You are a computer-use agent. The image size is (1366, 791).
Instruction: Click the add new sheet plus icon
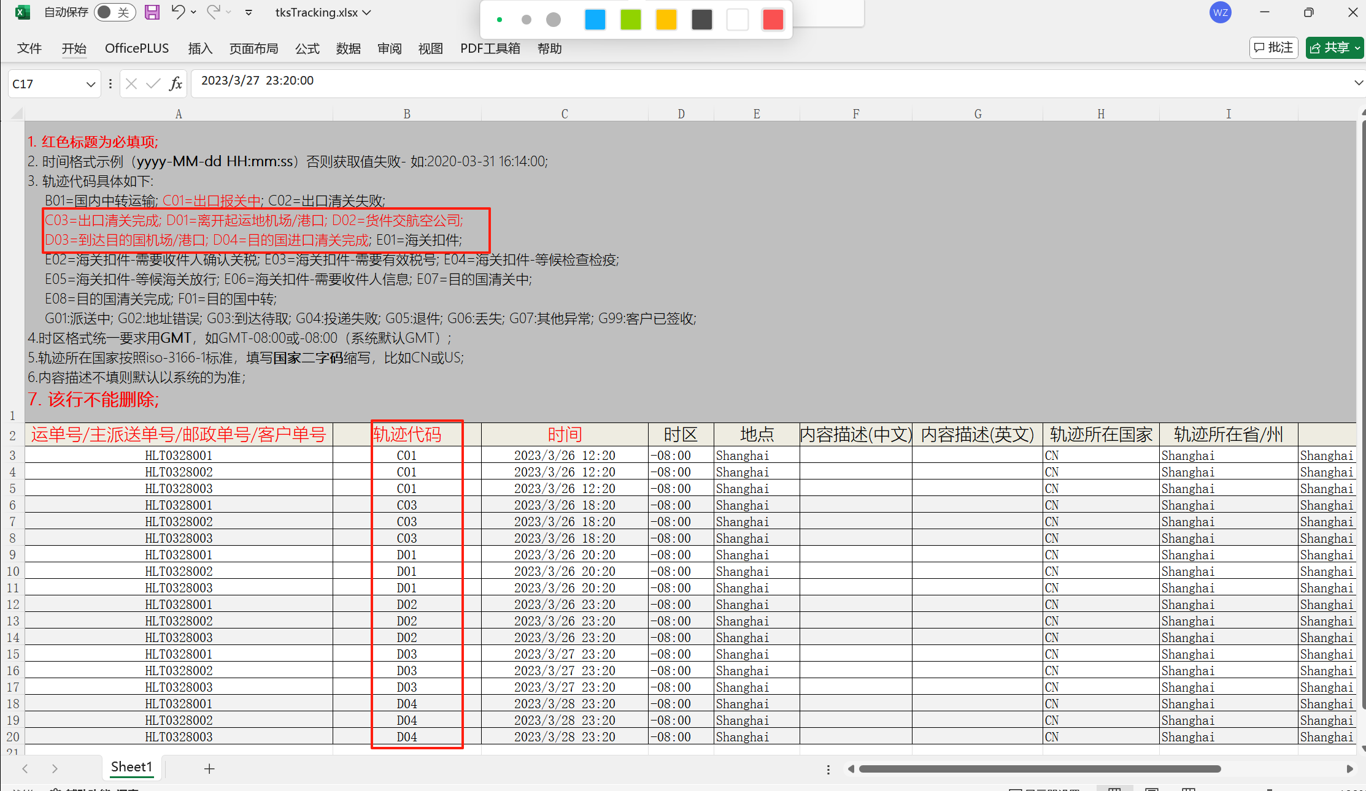click(x=209, y=769)
